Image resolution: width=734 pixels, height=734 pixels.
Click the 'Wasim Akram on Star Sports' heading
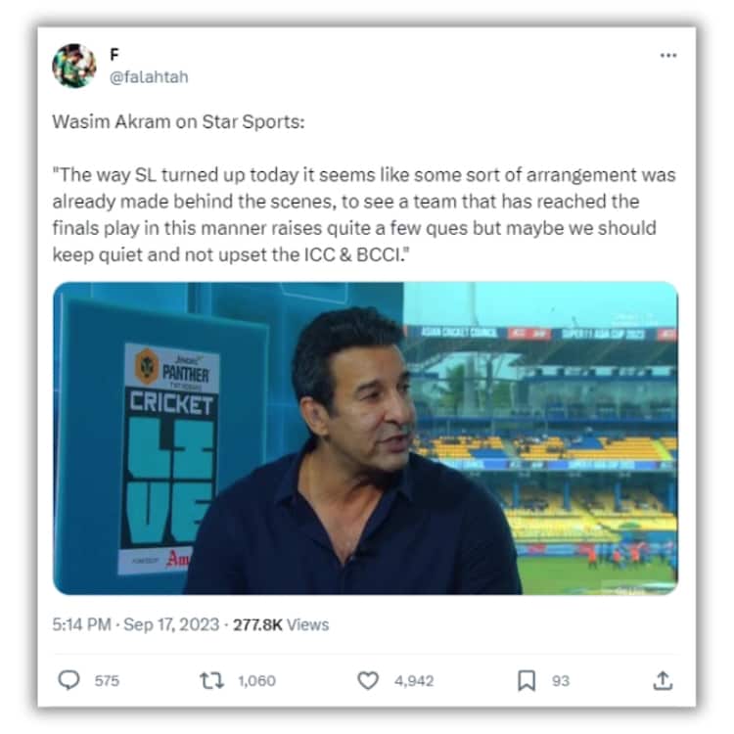click(x=178, y=121)
